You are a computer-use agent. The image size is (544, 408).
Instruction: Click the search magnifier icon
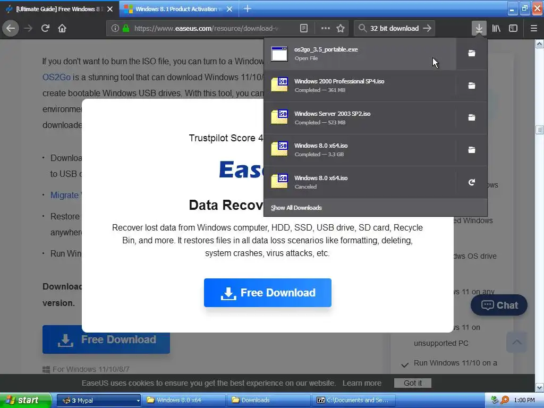362,28
